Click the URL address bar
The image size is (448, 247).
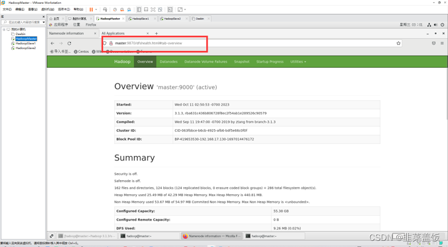click(251, 43)
